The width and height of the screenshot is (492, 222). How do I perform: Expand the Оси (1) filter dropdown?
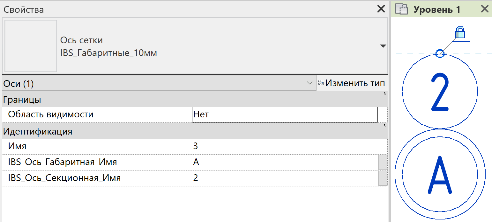[309, 83]
